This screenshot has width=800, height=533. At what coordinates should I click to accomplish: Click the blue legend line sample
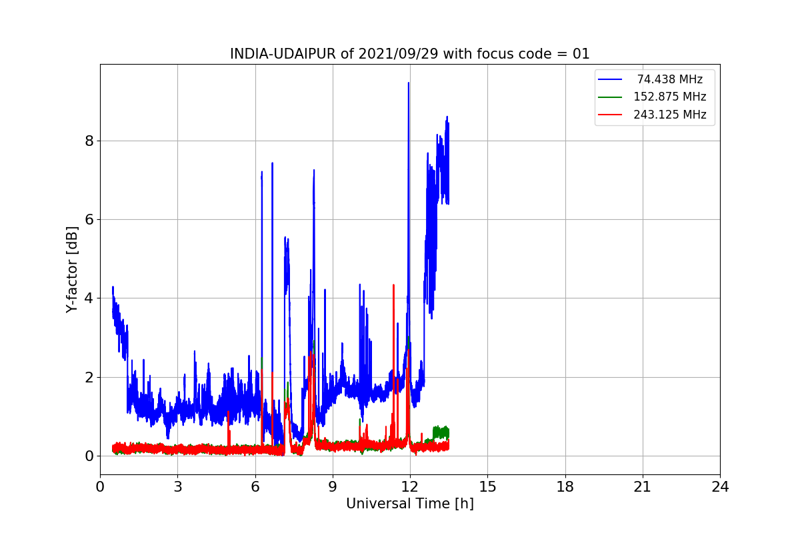610,79
